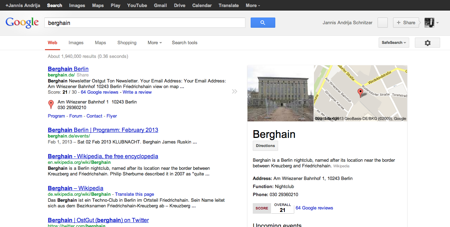Screen dimensions: 450x227
Task: Open Translate in the top bar
Action: coord(229,5)
